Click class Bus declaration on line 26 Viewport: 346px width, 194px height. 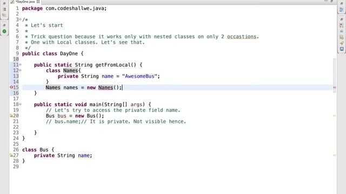38,150
